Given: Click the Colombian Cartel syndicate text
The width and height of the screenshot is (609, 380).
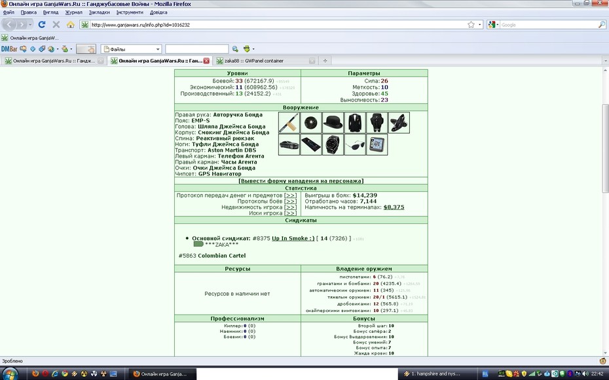Looking at the screenshot, I should [222, 256].
